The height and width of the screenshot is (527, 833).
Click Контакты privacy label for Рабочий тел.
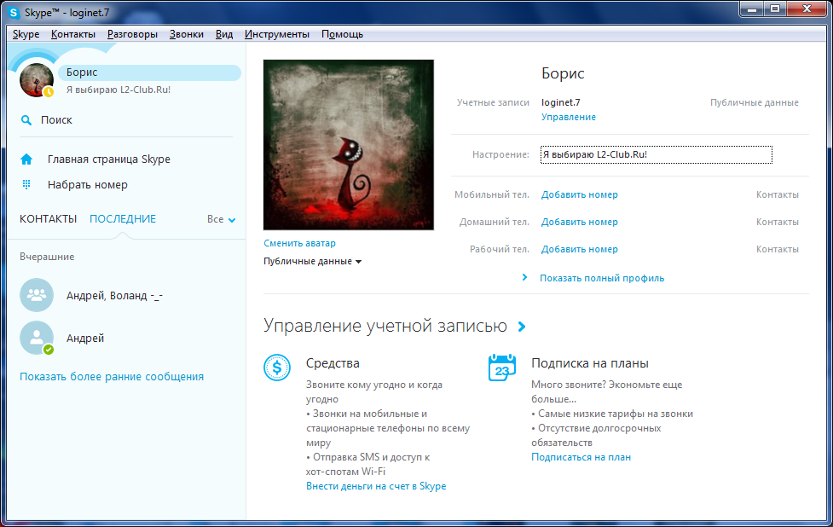(x=778, y=249)
